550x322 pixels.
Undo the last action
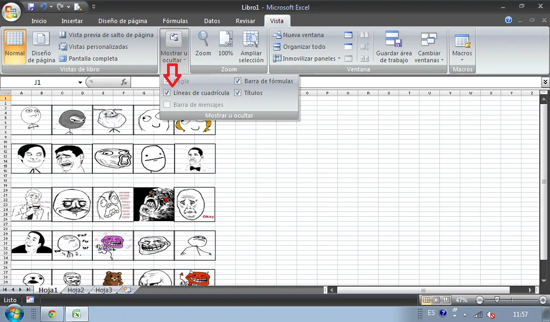[x=43, y=6]
